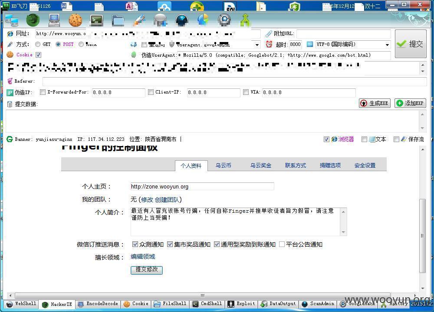Open the UTF-8 encoding dropdown

click(x=387, y=45)
